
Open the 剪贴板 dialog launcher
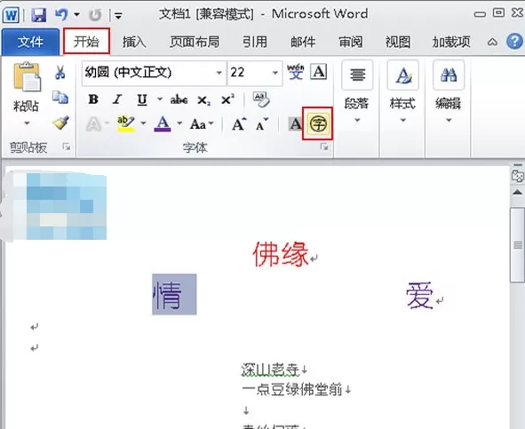point(66,147)
